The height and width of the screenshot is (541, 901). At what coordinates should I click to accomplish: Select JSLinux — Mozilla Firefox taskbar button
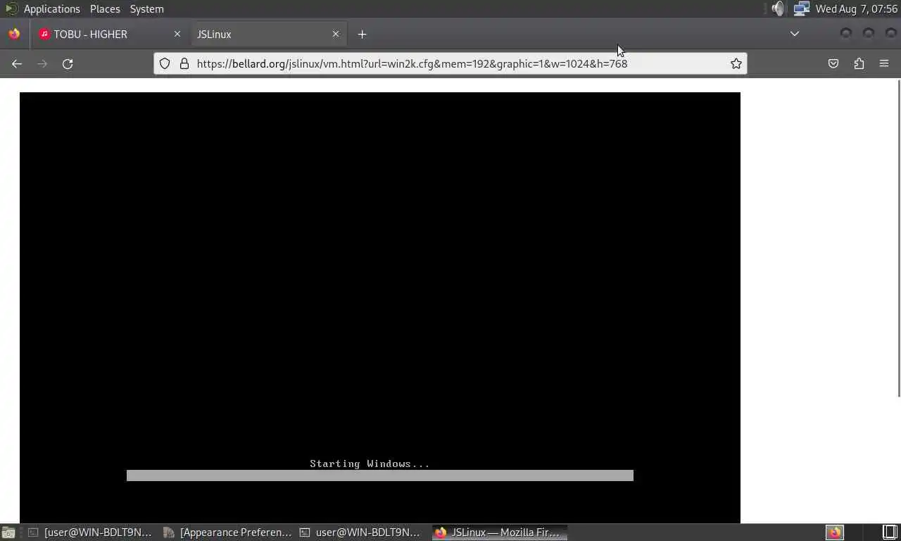click(500, 533)
